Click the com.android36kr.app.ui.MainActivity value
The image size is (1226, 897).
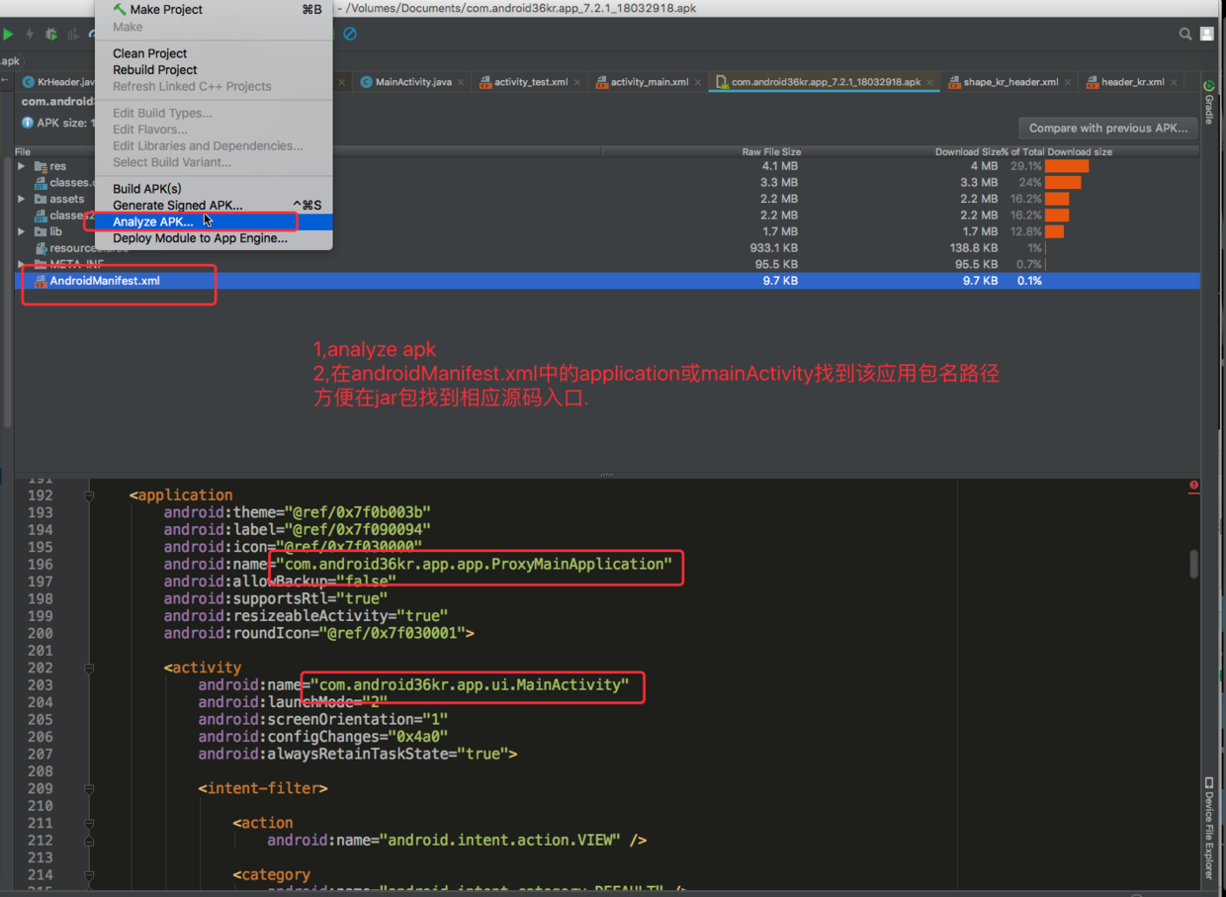[x=470, y=684]
